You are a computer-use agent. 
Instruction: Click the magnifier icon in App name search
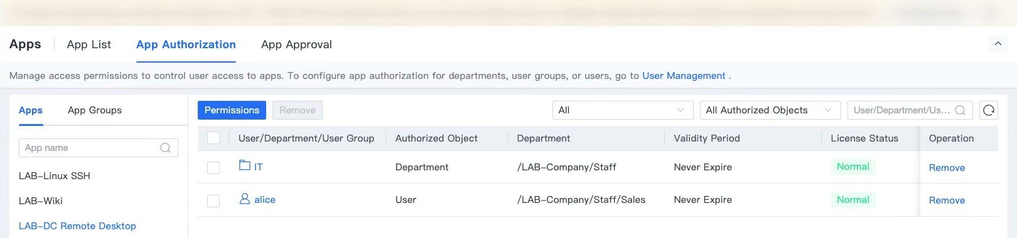tap(165, 148)
